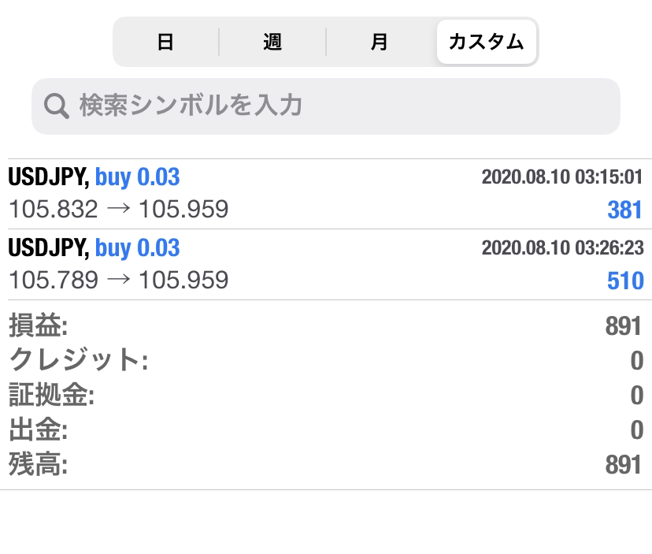Select the 105.789 → 105.959 price line
This screenshot has height=554, width=652.
click(x=118, y=280)
